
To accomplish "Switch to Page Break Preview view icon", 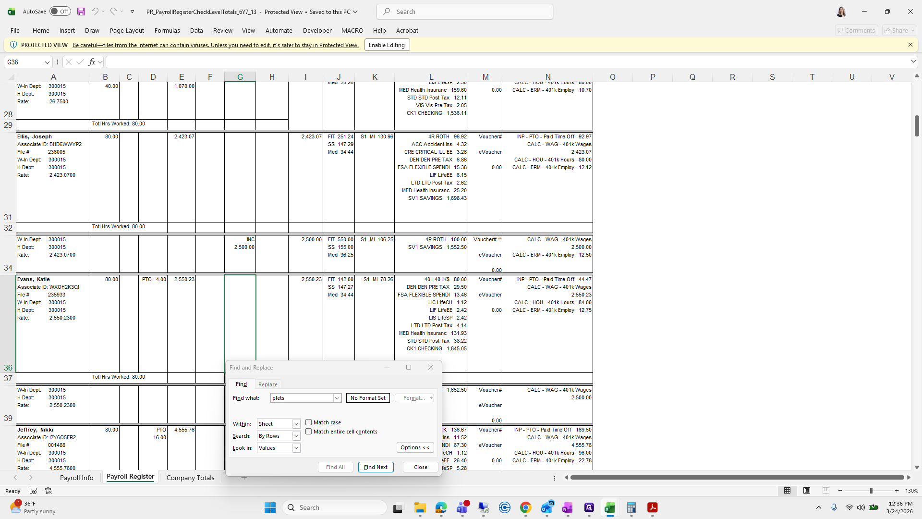I will [825, 491].
